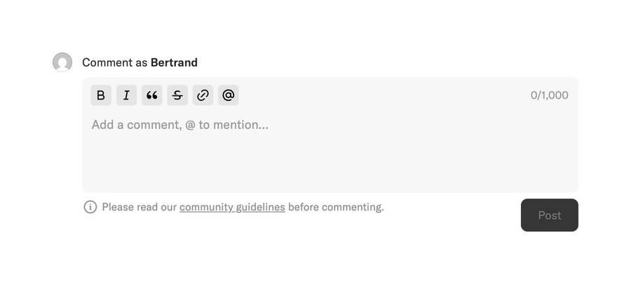
Task: Open the community guidelines link
Action: pyautogui.click(x=232, y=207)
